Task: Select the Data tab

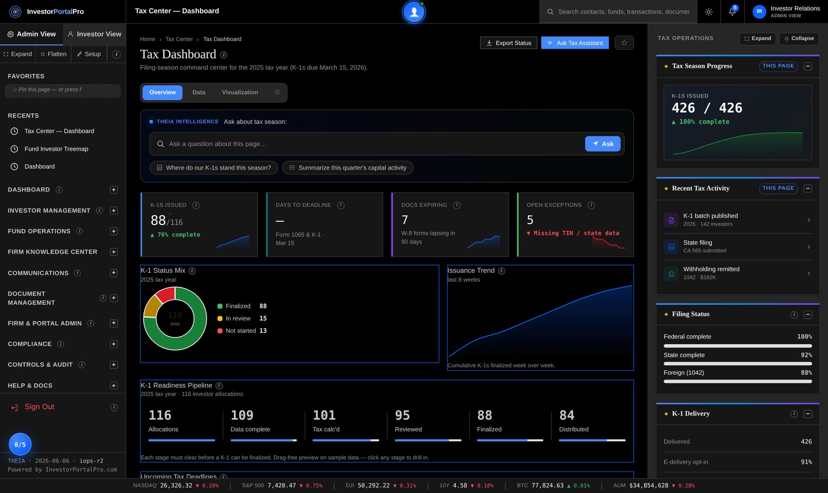Action: (199, 92)
